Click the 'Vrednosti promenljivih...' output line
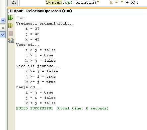The width and height of the screenshot is (147, 130). 45,24
